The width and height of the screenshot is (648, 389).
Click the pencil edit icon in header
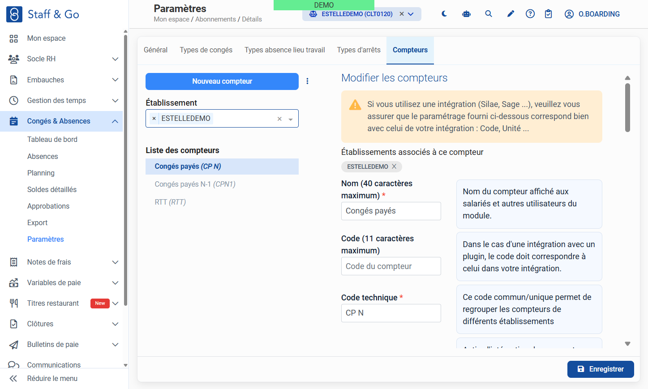tap(511, 14)
